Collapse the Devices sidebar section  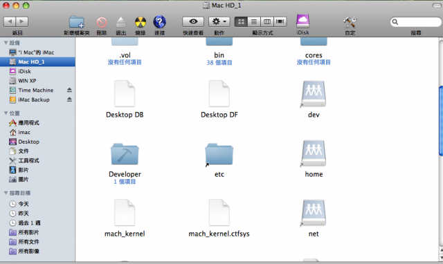click(6, 43)
